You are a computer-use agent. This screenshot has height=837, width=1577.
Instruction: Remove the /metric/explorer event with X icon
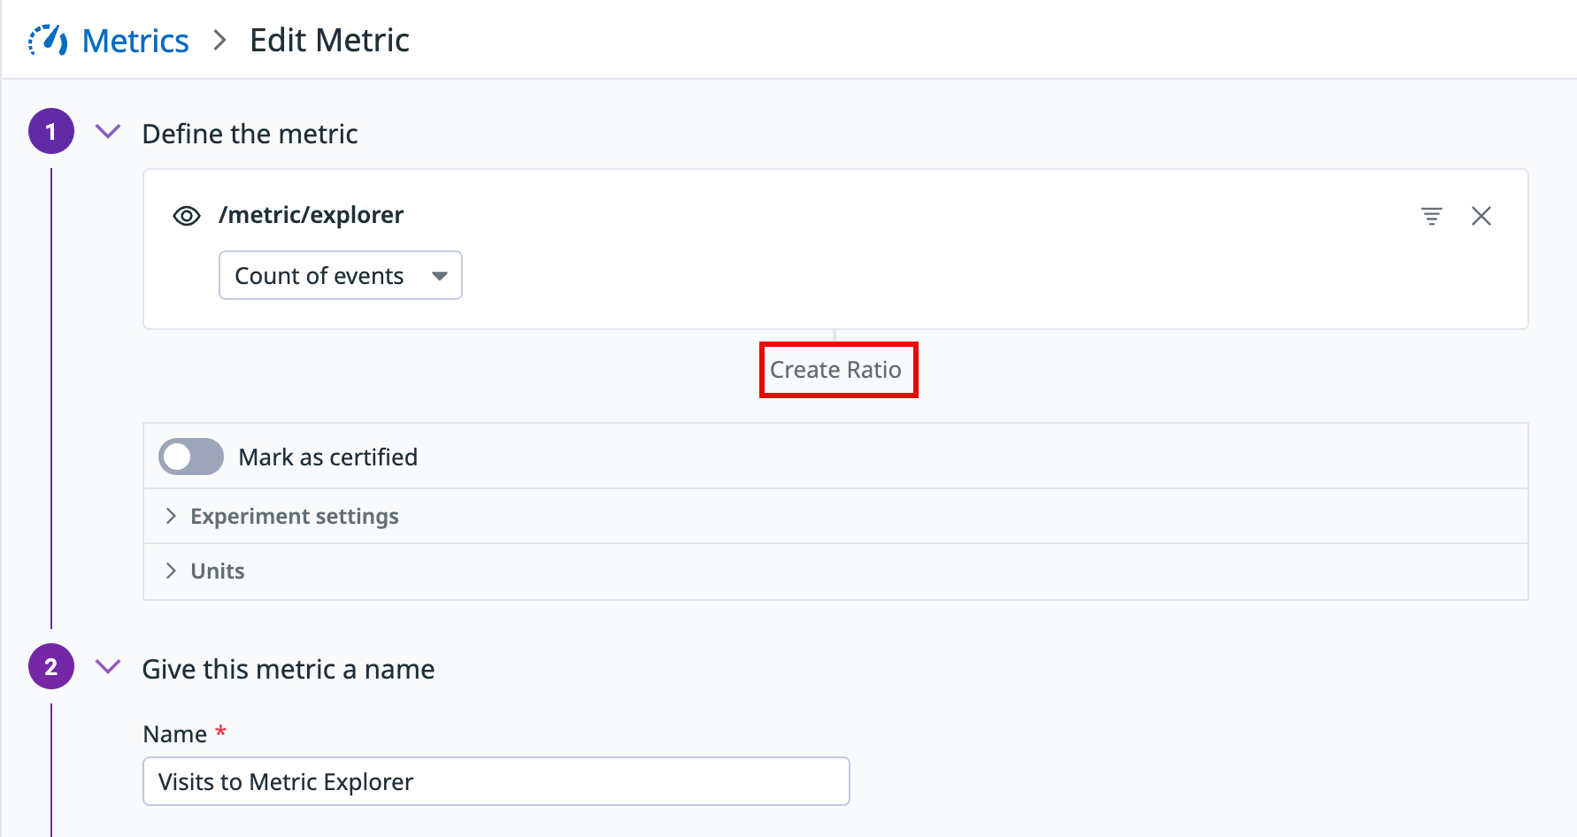coord(1481,216)
